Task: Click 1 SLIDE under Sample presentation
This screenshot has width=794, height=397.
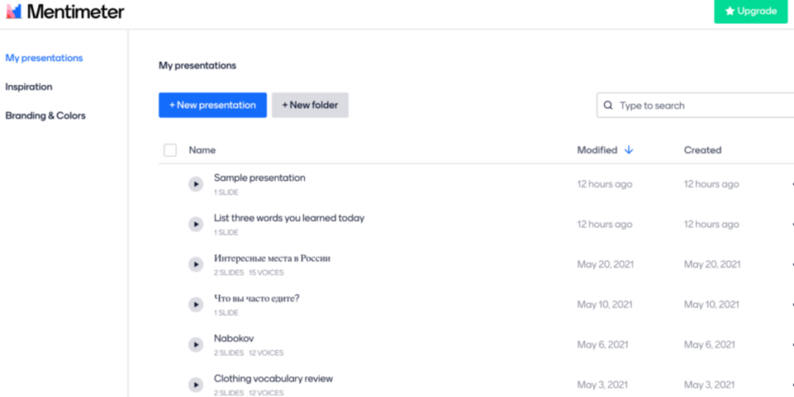Action: pyautogui.click(x=226, y=193)
